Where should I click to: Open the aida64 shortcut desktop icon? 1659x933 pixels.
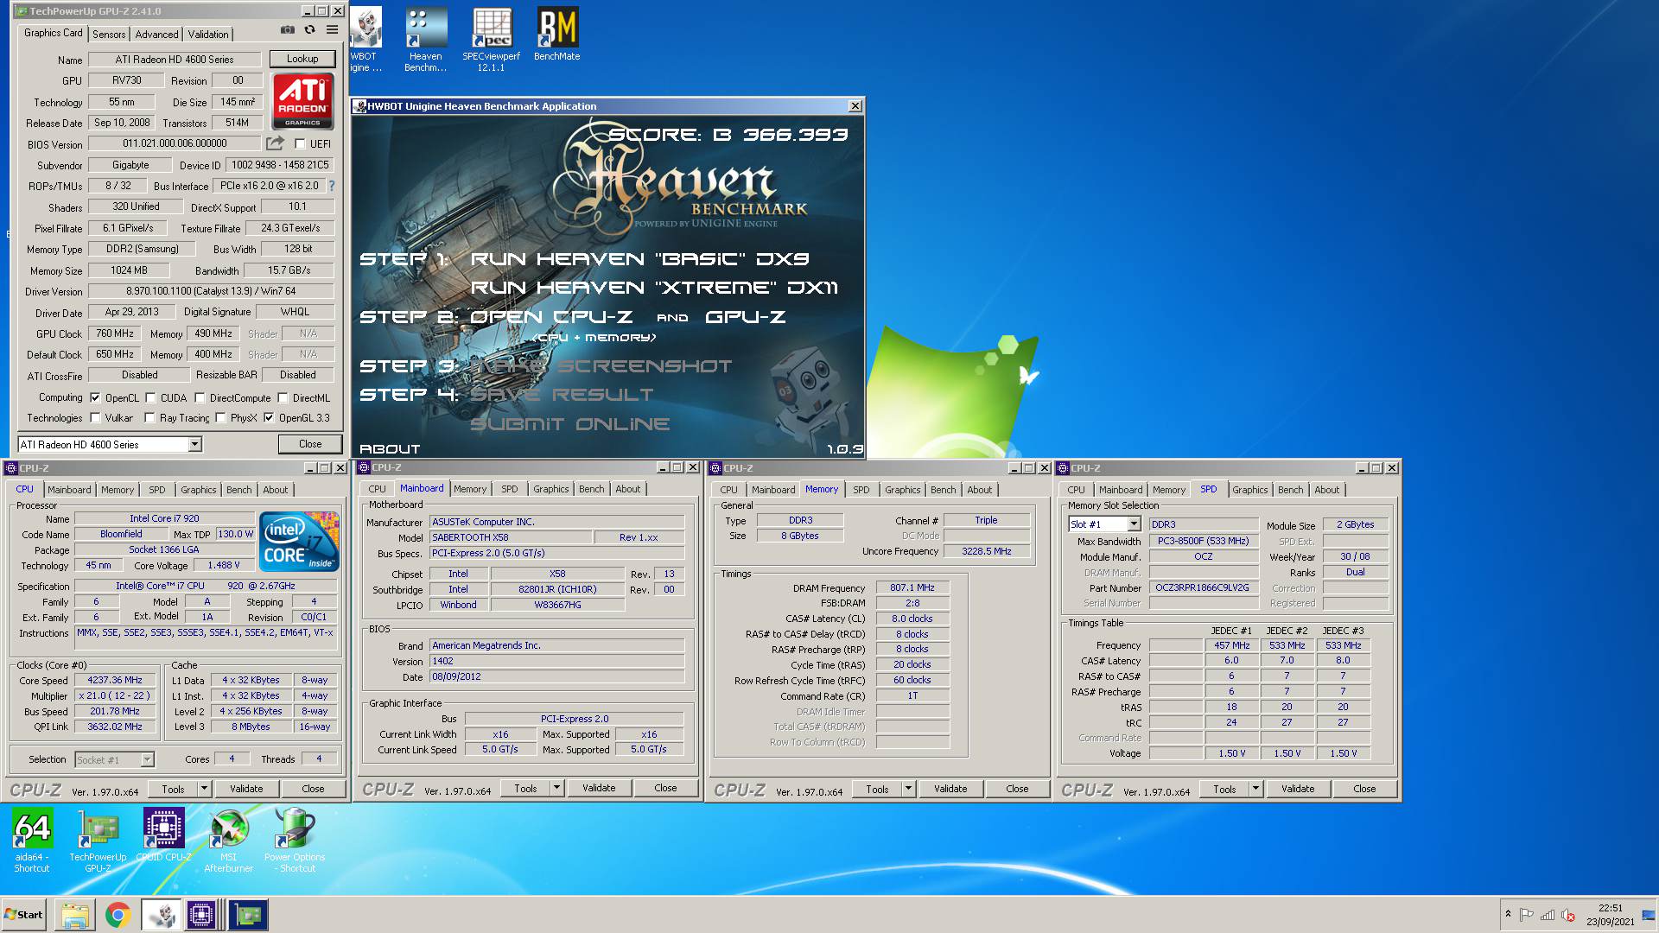tap(32, 840)
